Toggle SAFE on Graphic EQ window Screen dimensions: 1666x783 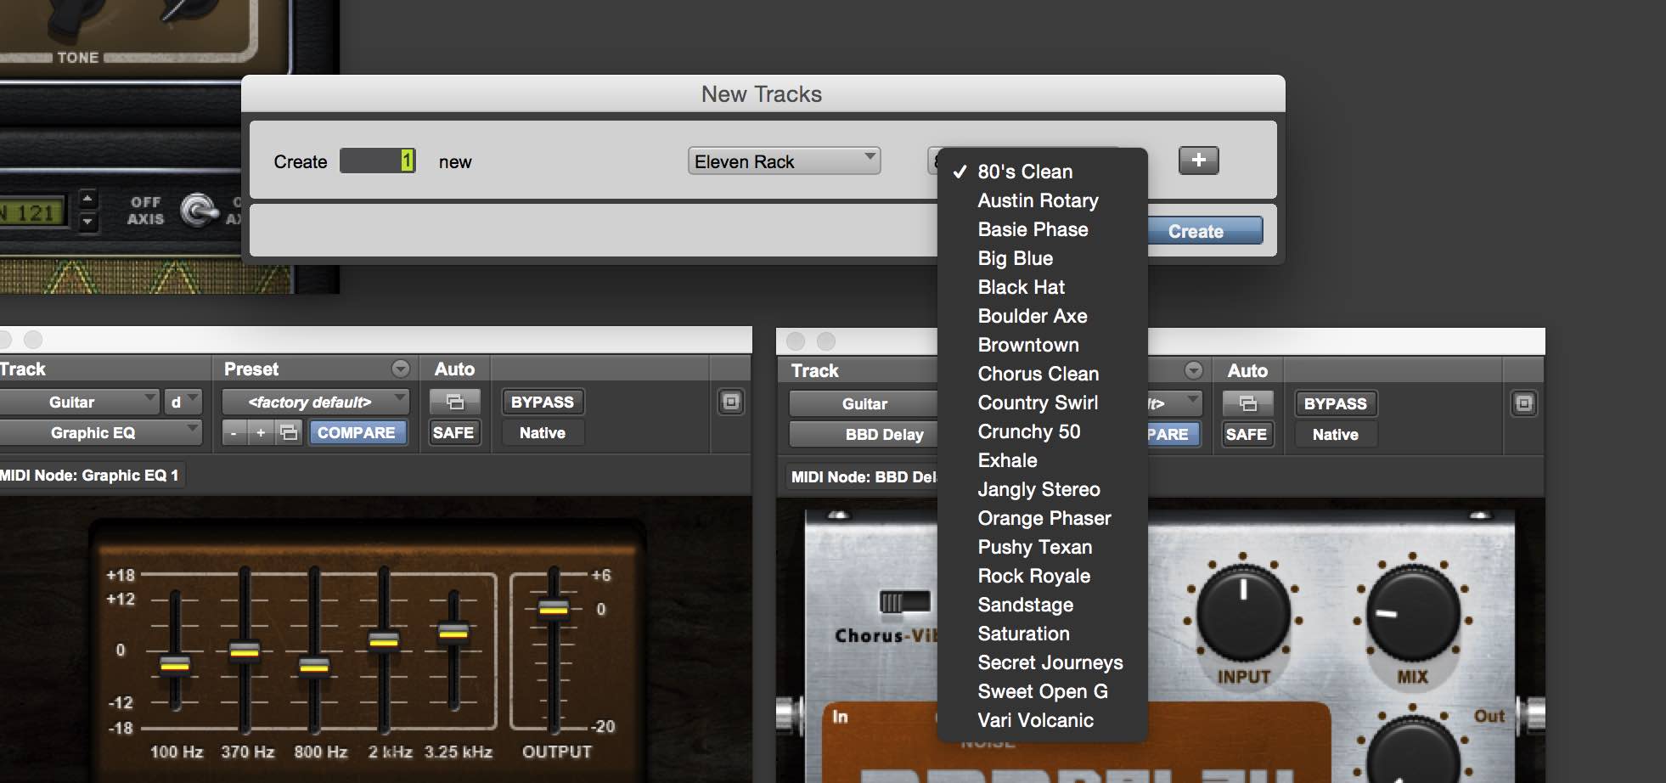(453, 432)
